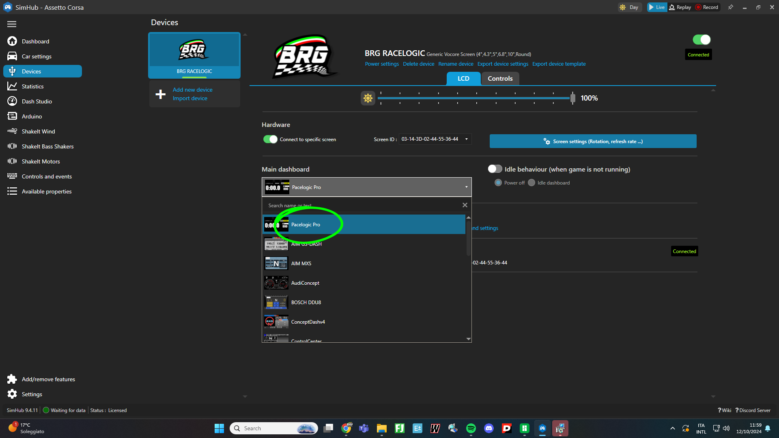The width and height of the screenshot is (779, 438).
Task: Open Available properties list icon
Action: [12, 191]
